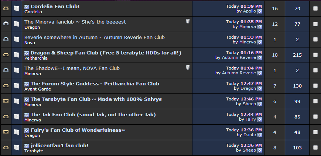Click last post arrow in Dragon & Sheep row
Screen dimensions: 321x156
[260, 58]
